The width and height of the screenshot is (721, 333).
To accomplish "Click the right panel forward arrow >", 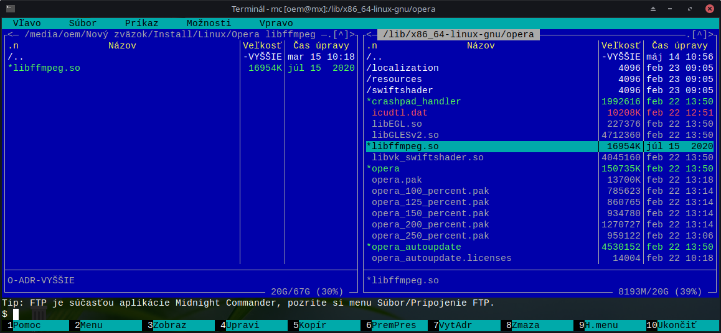I will tap(710, 34).
